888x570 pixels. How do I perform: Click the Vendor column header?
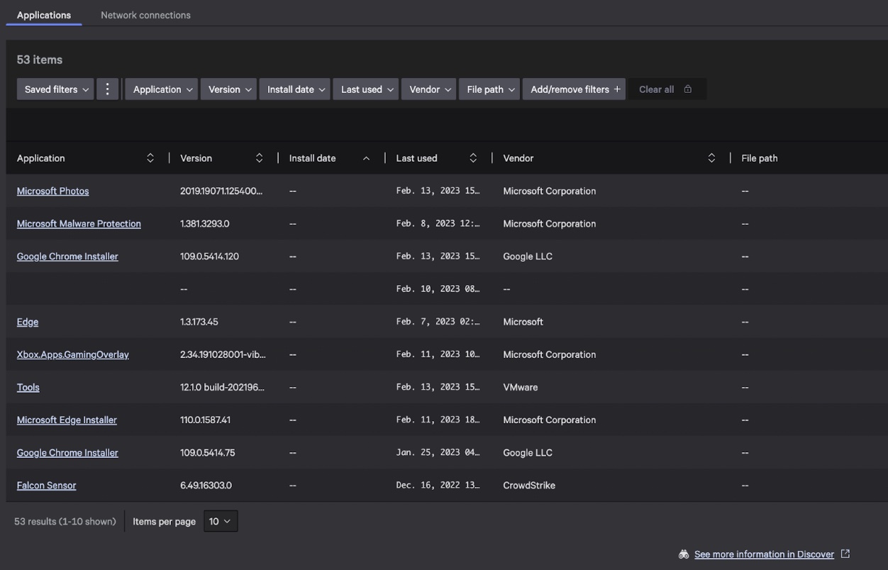[518, 158]
